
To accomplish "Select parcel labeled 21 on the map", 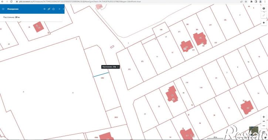I will point(145,114).
